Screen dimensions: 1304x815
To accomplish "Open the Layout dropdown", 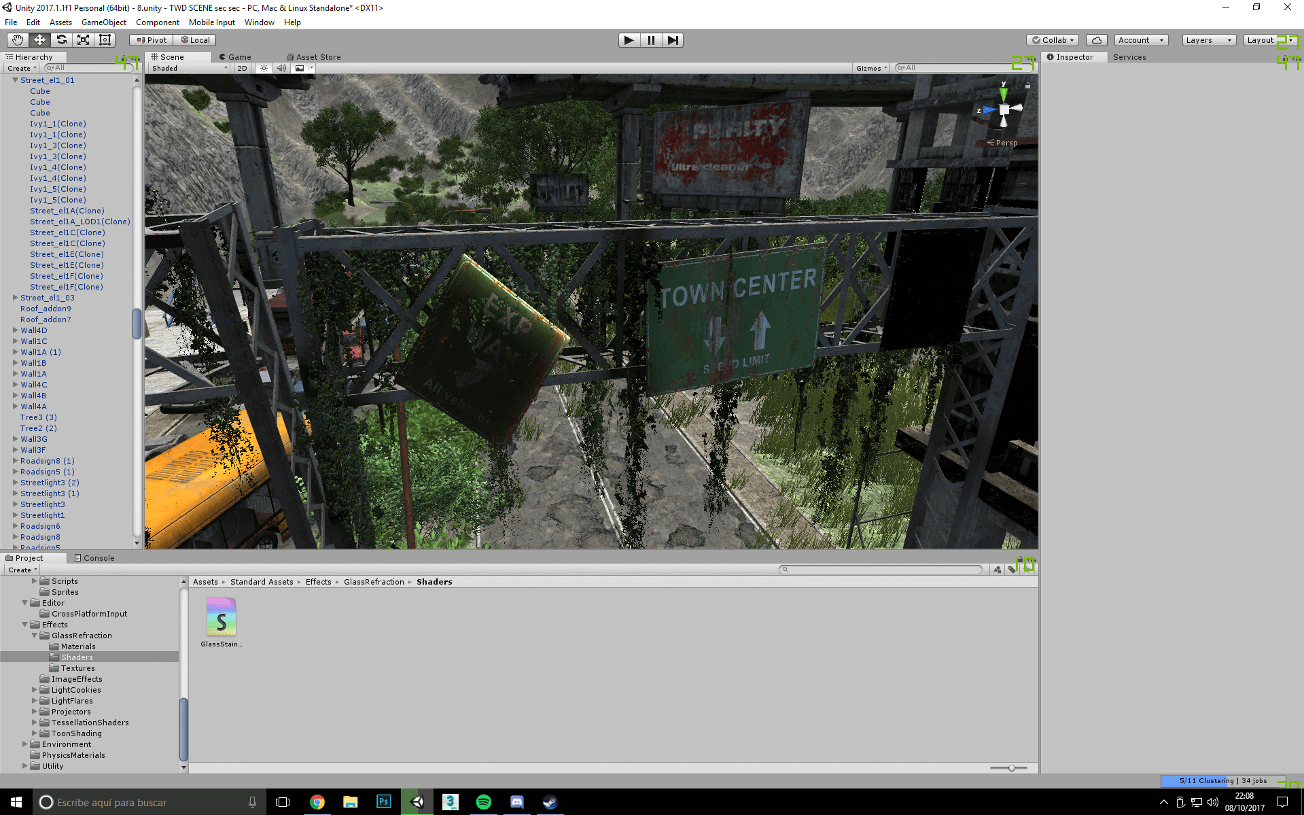I will [1270, 40].
